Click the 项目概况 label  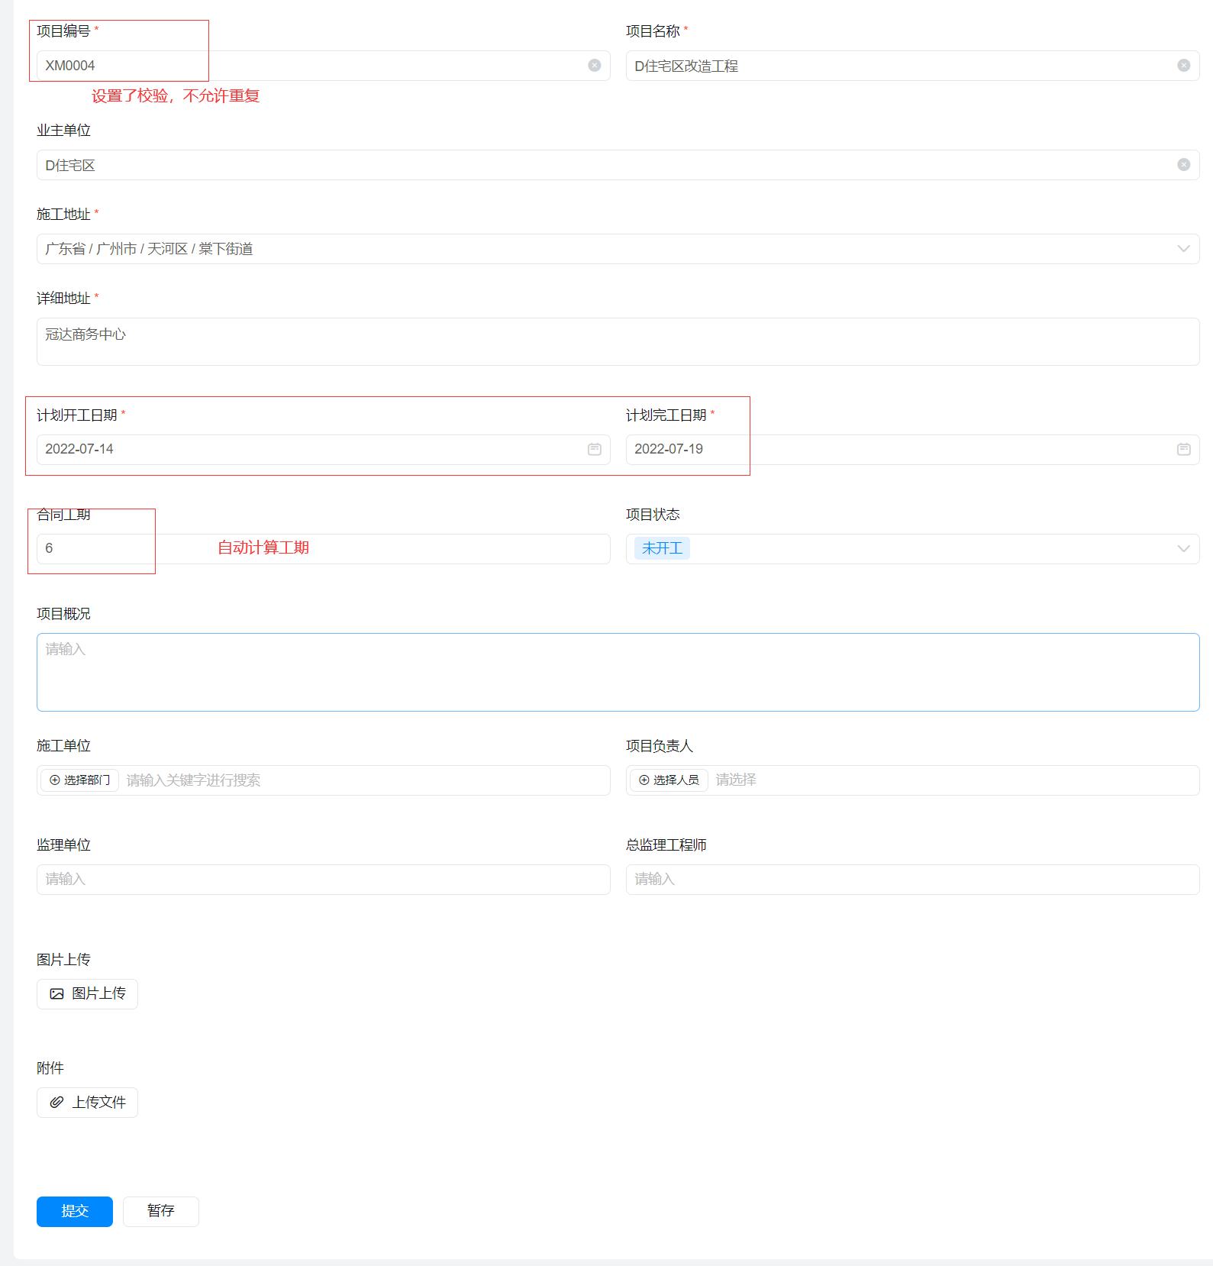[63, 614]
